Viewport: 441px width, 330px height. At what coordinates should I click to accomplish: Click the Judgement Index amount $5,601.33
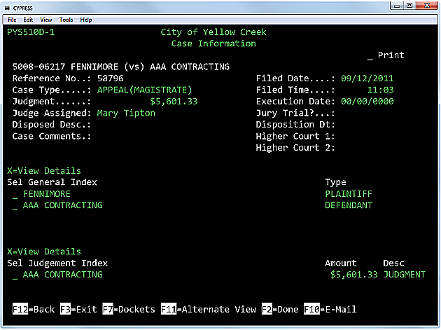pyautogui.click(x=353, y=275)
